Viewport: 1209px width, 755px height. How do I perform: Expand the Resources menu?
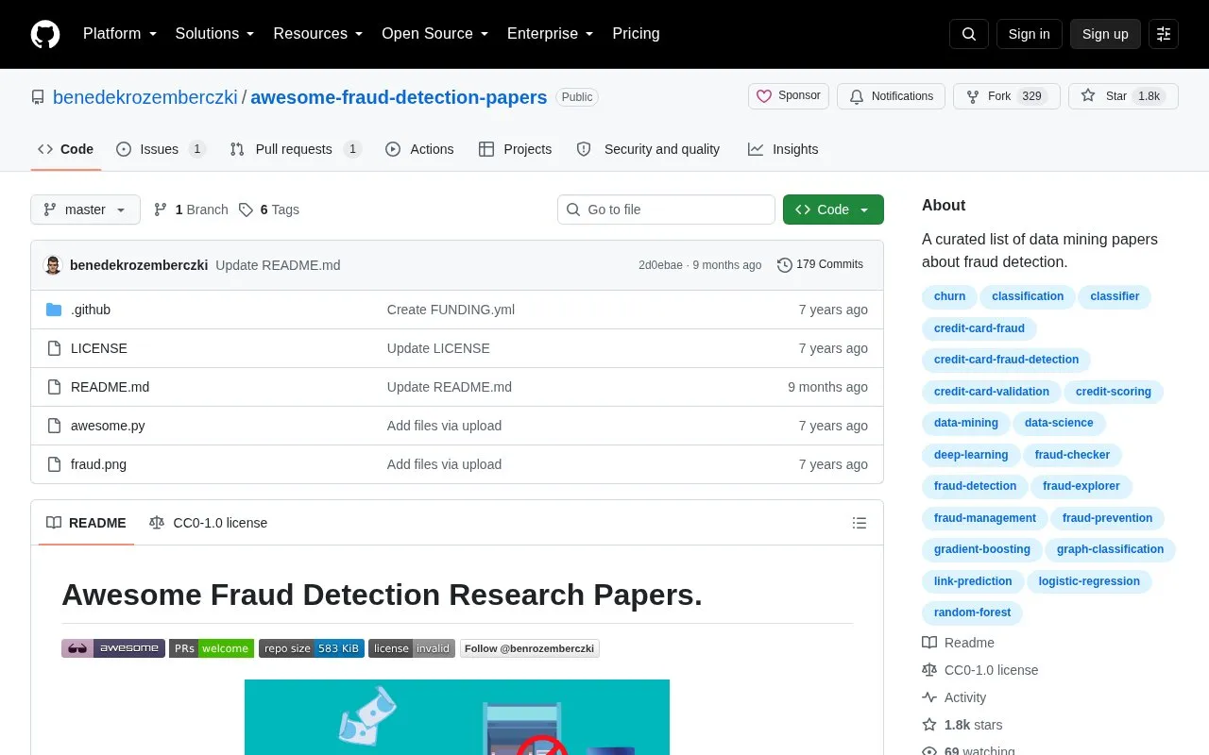[x=318, y=34]
